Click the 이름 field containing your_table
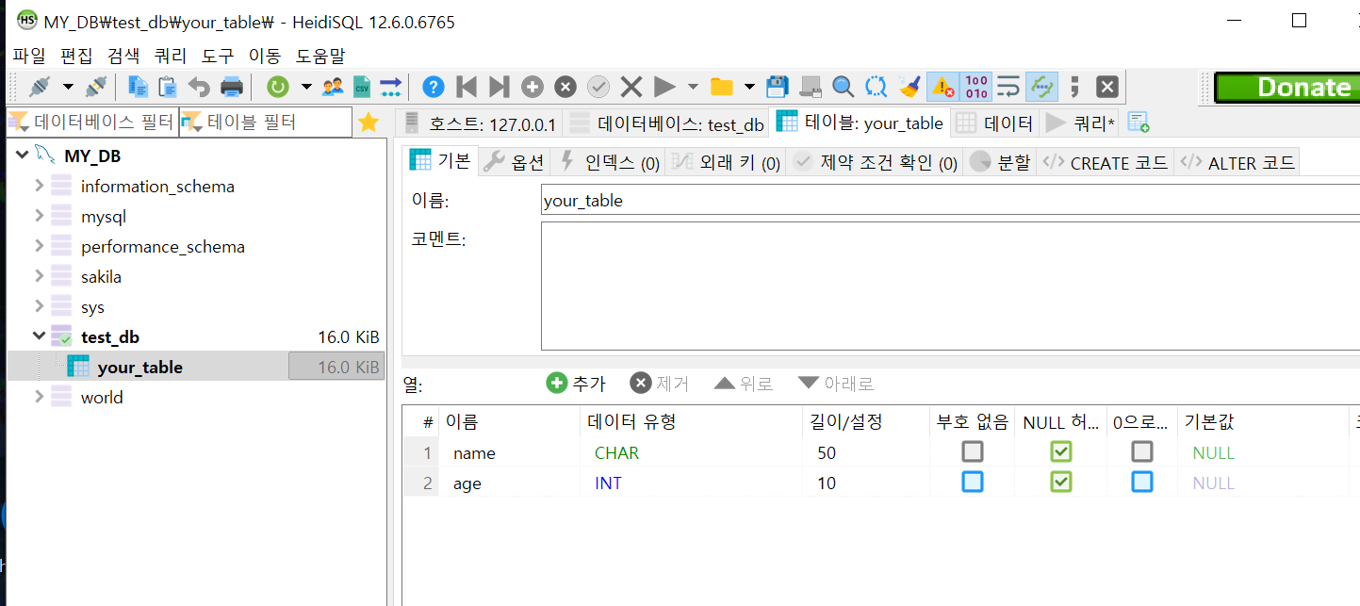The image size is (1360, 606). [951, 200]
